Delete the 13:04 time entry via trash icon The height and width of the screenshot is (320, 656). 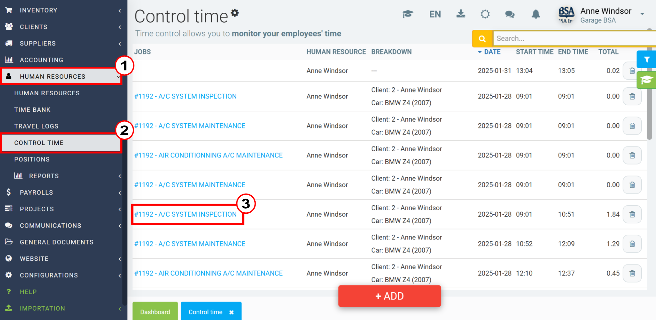tap(632, 71)
